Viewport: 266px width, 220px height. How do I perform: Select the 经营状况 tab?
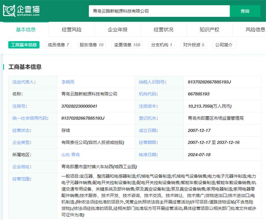pos(163,30)
